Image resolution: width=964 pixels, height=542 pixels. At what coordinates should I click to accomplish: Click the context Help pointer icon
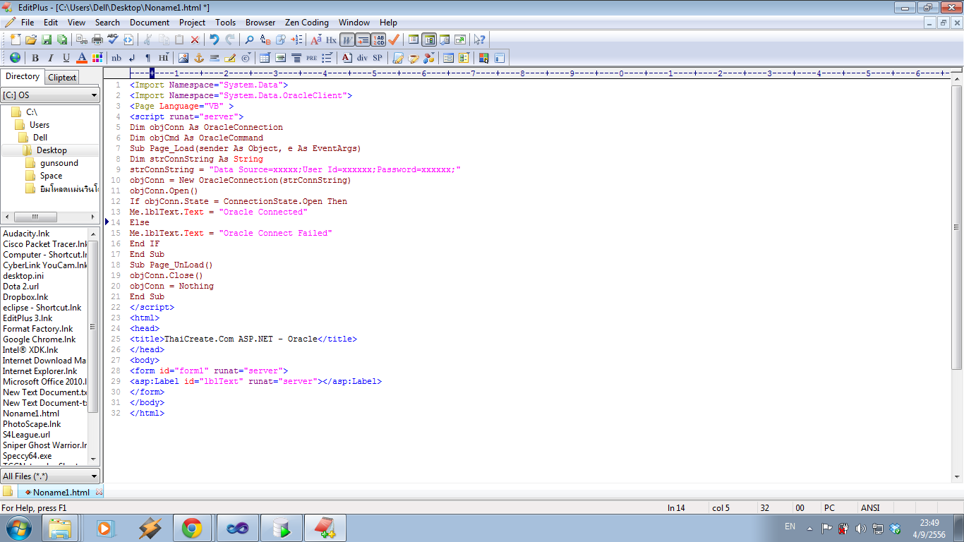pos(479,40)
